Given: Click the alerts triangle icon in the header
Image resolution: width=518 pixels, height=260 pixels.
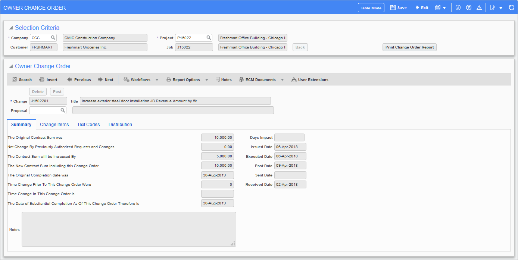Looking at the screenshot, I should [479, 7].
